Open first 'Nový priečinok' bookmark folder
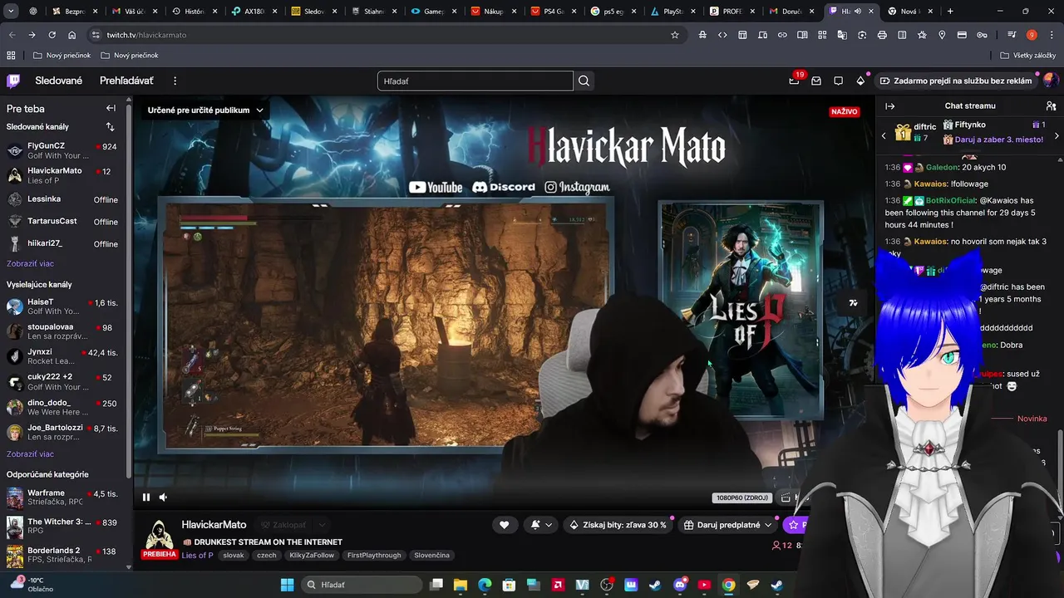The image size is (1064, 598). pos(62,55)
